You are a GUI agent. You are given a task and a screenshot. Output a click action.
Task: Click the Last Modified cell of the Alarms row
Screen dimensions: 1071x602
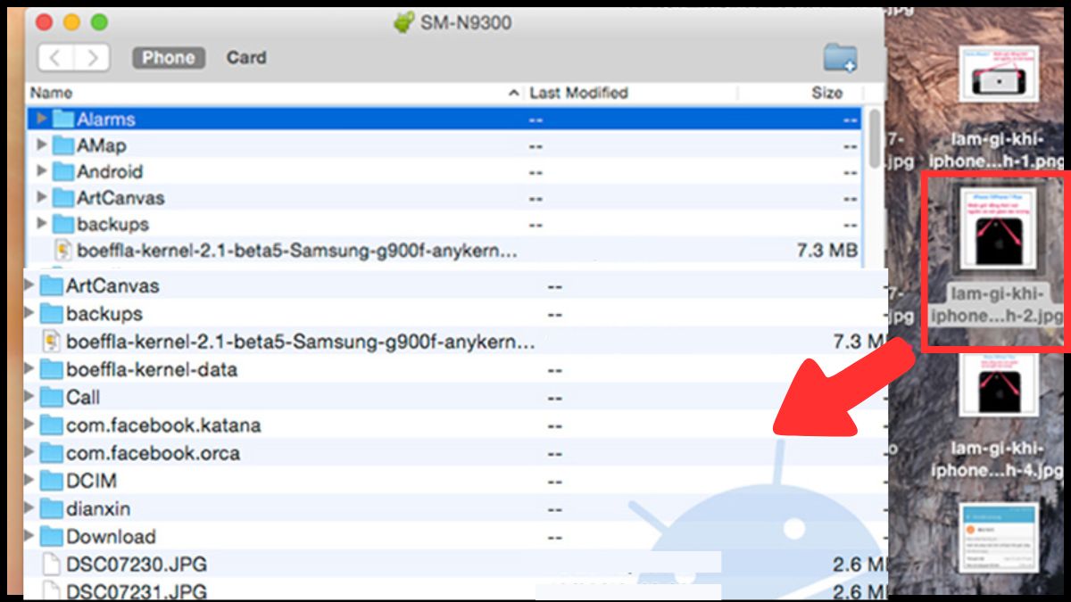tap(536, 119)
